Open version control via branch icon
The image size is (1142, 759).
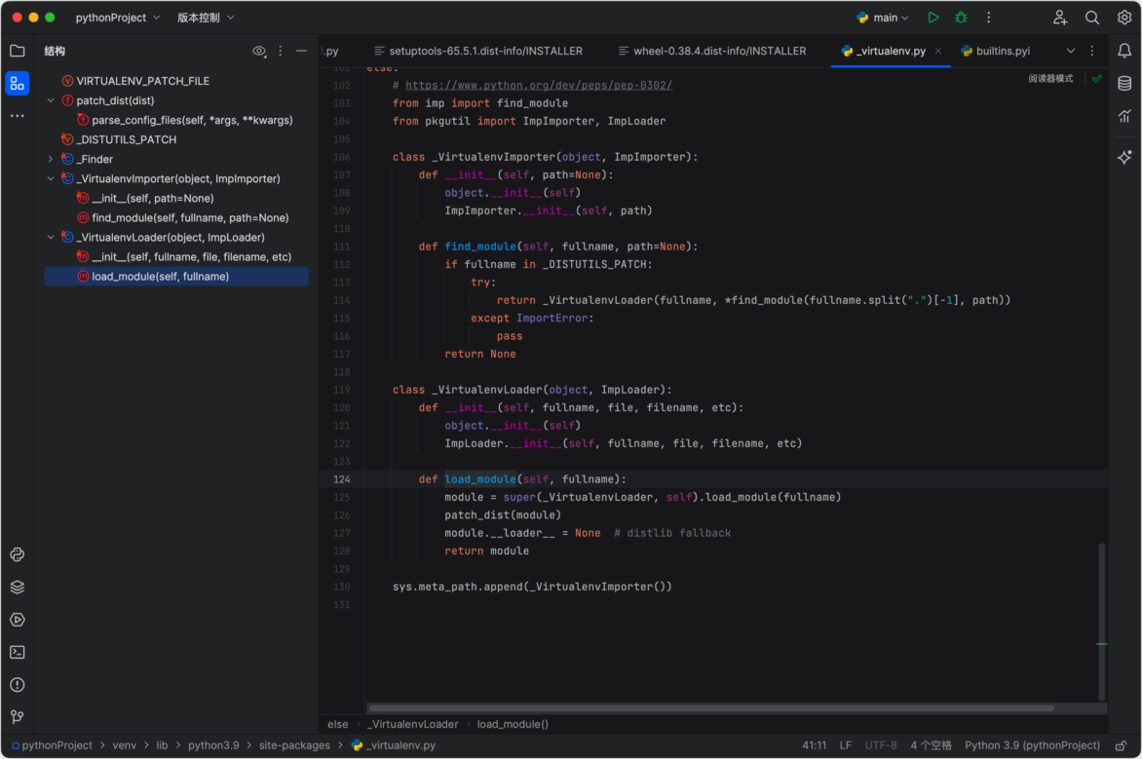point(16,717)
